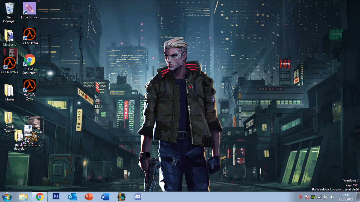This screenshot has height=202, width=360.
Task: Launch PowerPoint from the taskbar
Action: click(x=89, y=197)
